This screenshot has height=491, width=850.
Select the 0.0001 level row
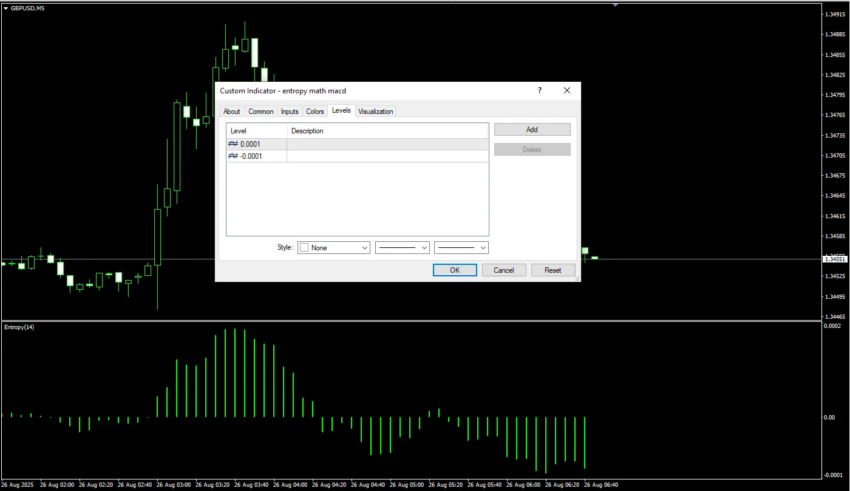click(357, 144)
